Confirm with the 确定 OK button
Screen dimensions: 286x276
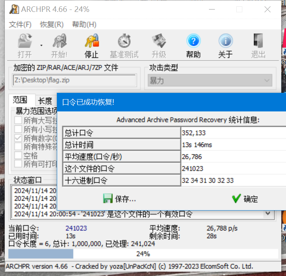coord(245,199)
